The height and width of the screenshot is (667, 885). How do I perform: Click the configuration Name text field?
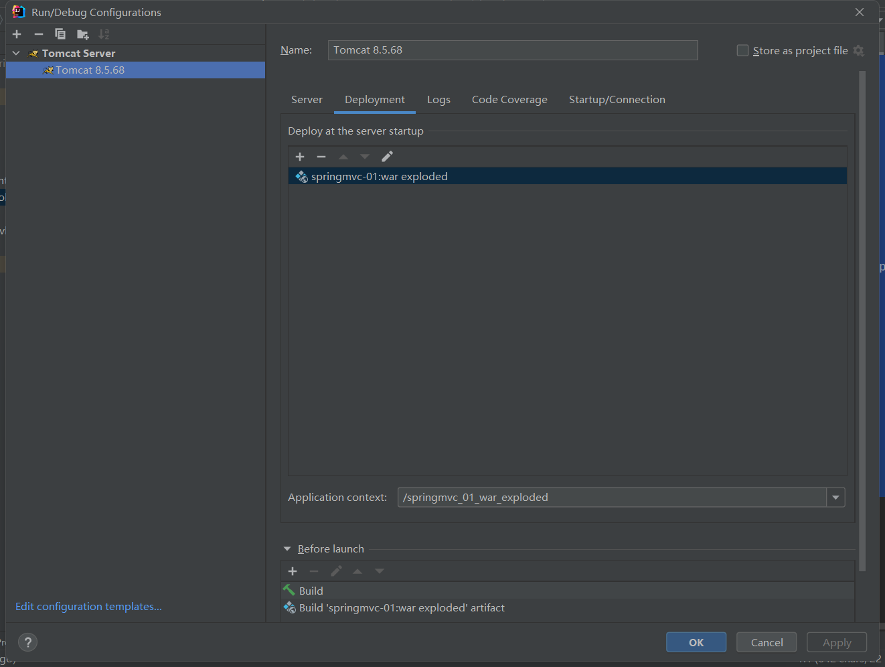click(x=512, y=50)
